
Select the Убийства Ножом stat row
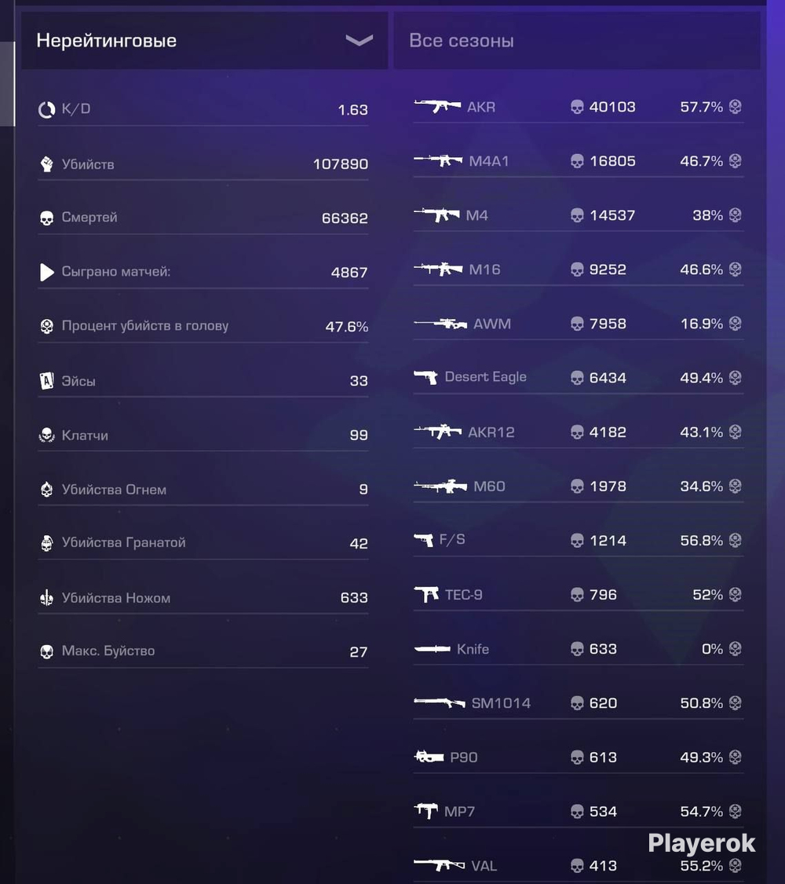(x=203, y=598)
